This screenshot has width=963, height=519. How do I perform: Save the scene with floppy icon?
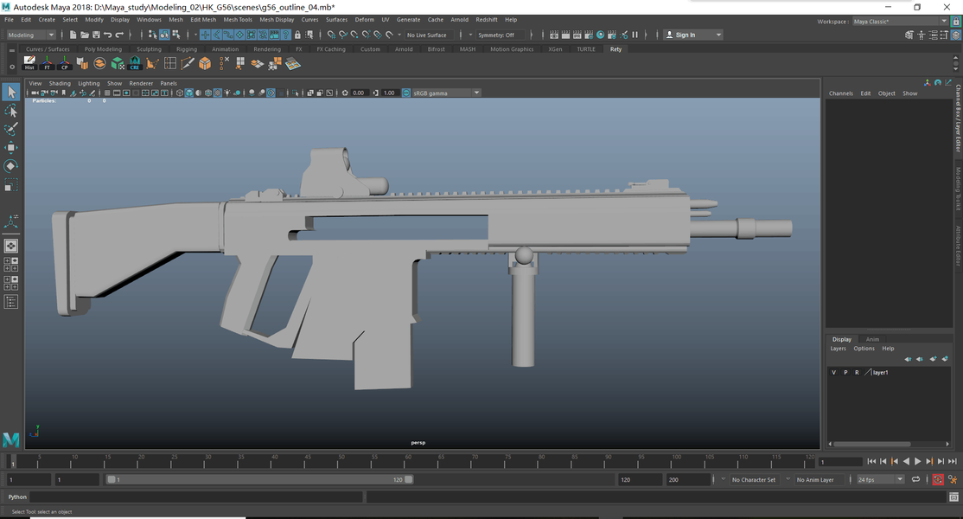[x=96, y=35]
